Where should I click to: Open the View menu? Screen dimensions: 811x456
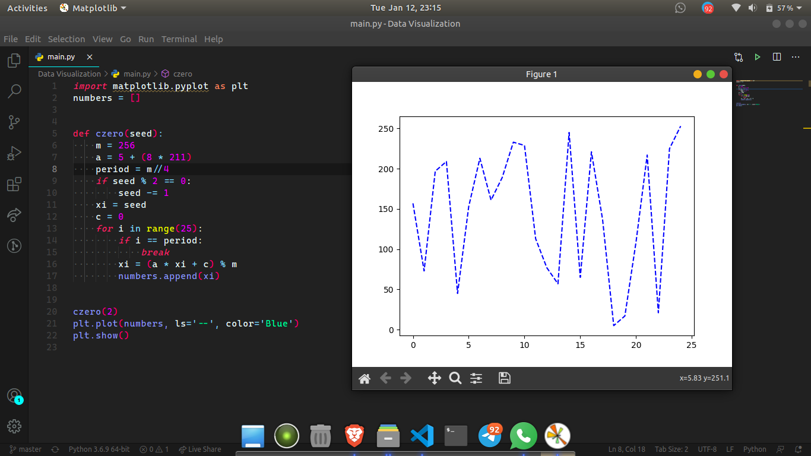pos(102,39)
